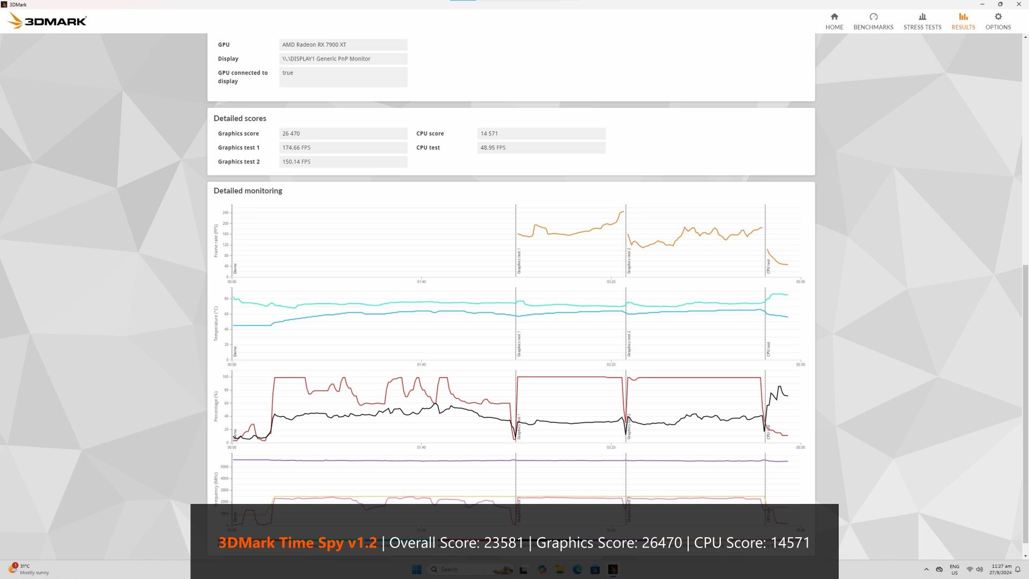Click the GPU field AMD Radeon RX 7900 XT
This screenshot has width=1029, height=579.
point(343,44)
